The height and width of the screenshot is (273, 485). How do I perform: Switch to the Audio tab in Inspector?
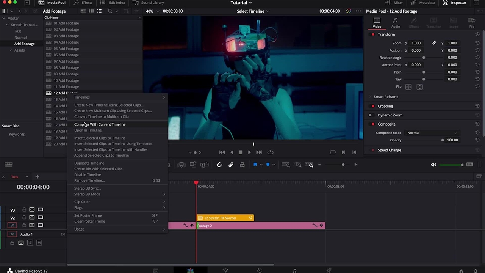click(x=395, y=22)
